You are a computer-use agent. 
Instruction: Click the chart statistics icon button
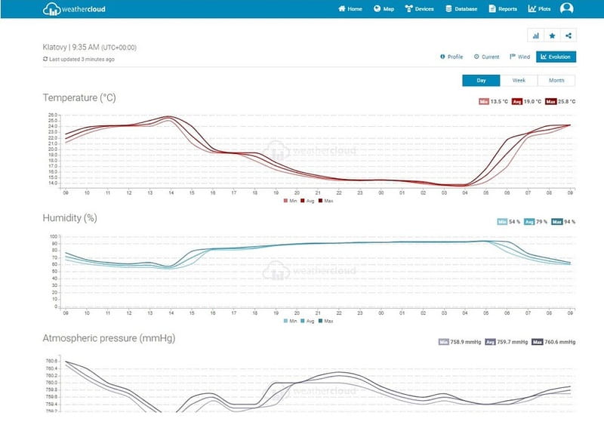[x=535, y=35]
